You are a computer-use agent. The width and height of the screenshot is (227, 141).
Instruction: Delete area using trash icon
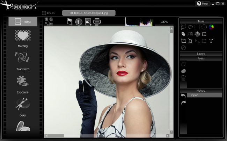click(x=183, y=78)
